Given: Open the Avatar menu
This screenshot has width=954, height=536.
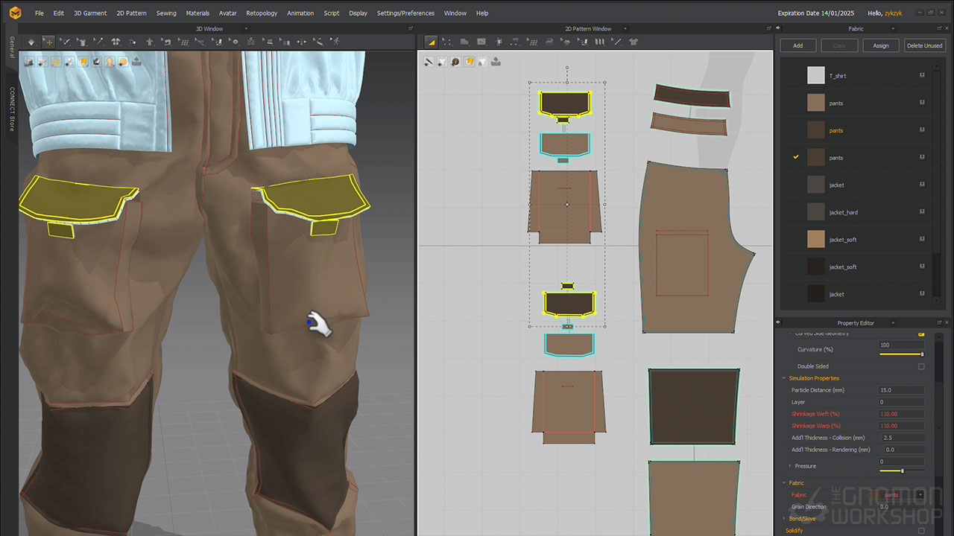Looking at the screenshot, I should [228, 13].
